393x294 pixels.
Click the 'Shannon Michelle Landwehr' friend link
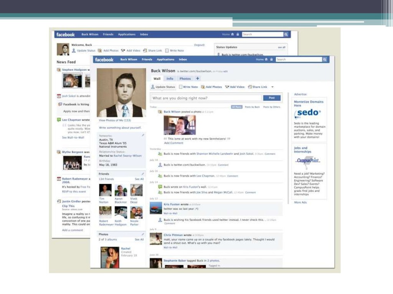(215, 154)
